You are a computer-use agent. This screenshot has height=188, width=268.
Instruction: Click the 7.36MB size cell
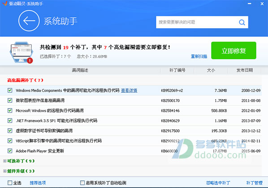[220, 91]
